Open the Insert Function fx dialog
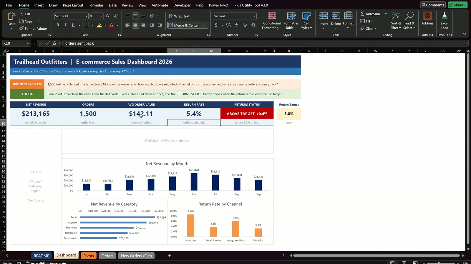Image resolution: width=471 pixels, height=264 pixels. pos(54,43)
